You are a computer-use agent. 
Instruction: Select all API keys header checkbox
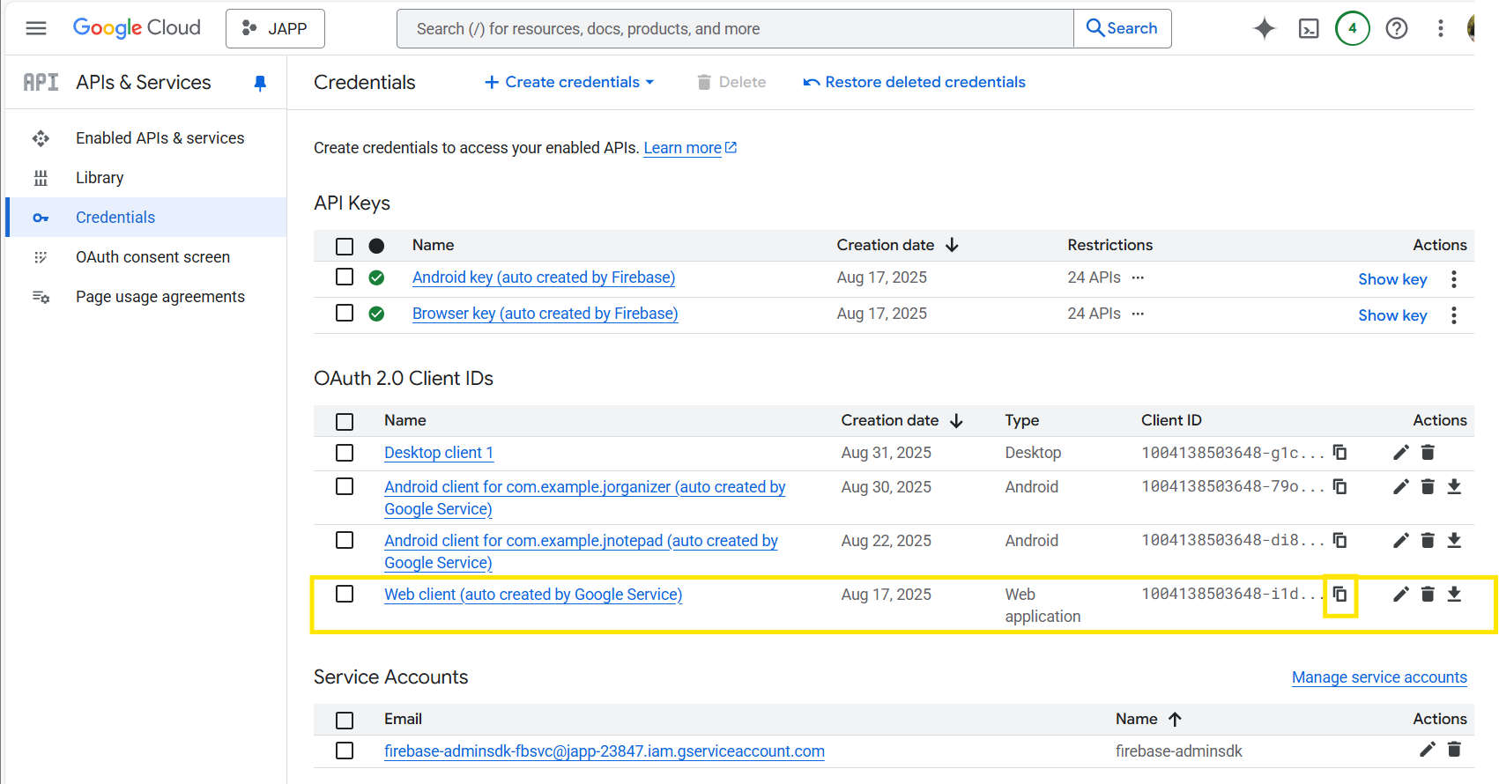pyautogui.click(x=345, y=247)
